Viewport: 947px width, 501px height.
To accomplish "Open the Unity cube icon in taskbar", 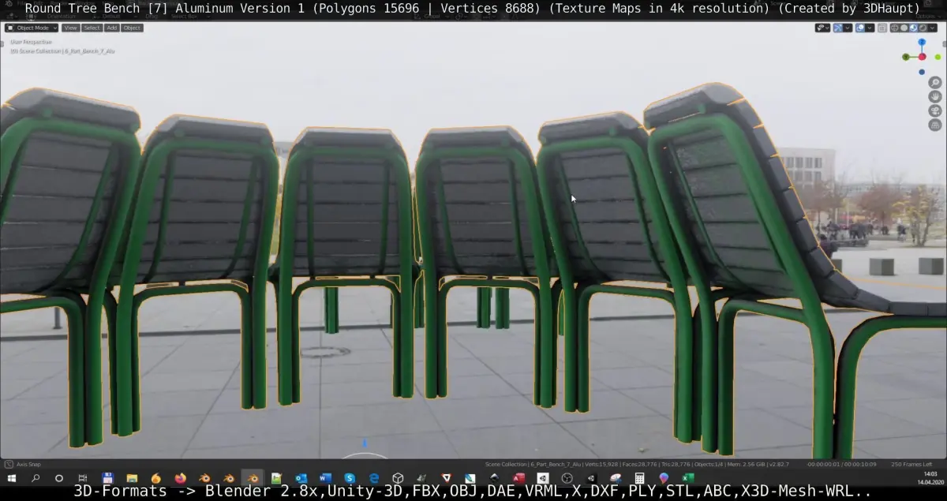I will [x=399, y=478].
